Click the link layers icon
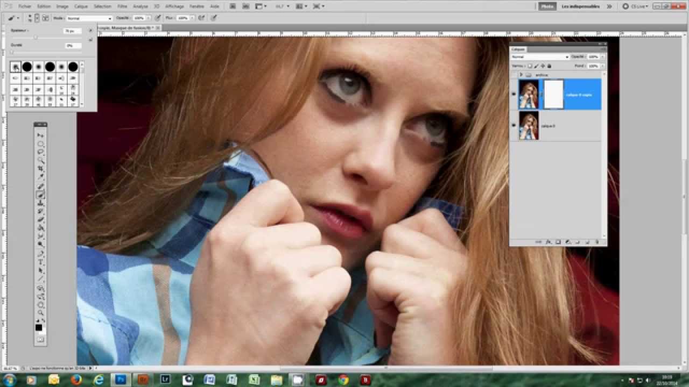689x387 pixels. [x=539, y=242]
